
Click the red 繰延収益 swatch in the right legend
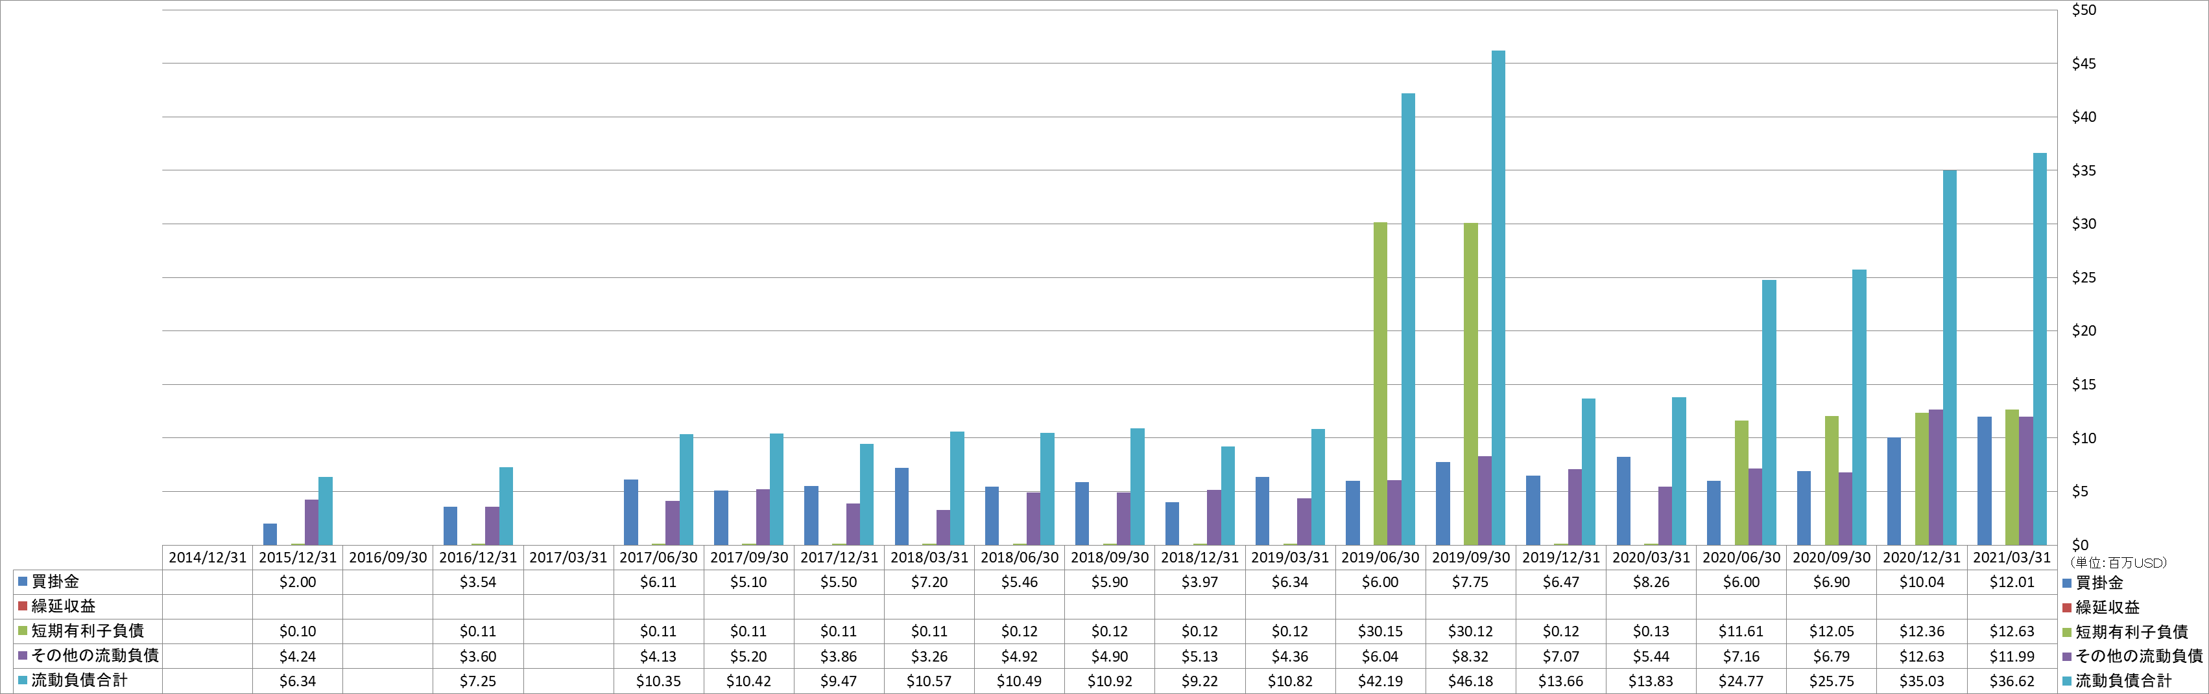click(x=2067, y=608)
